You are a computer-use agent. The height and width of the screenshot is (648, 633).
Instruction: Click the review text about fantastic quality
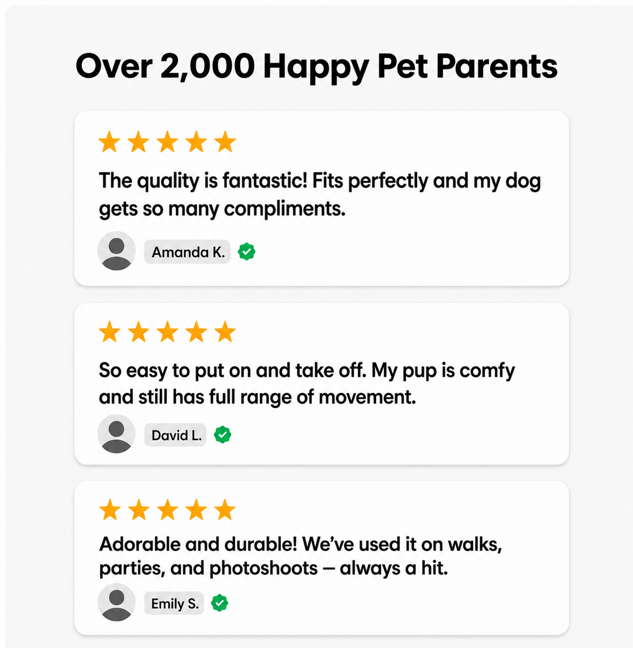320,195
